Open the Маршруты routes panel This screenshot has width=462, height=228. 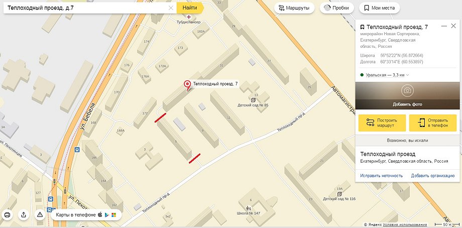click(x=294, y=8)
